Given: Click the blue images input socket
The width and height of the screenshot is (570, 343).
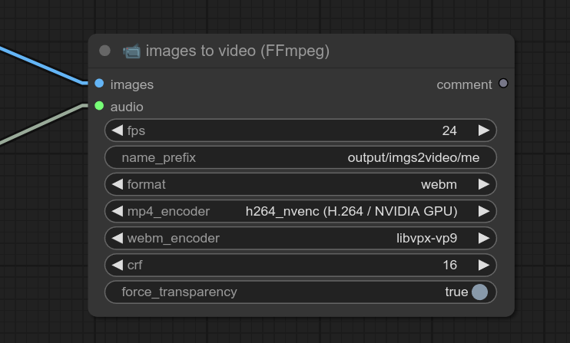Looking at the screenshot, I should 99,84.
